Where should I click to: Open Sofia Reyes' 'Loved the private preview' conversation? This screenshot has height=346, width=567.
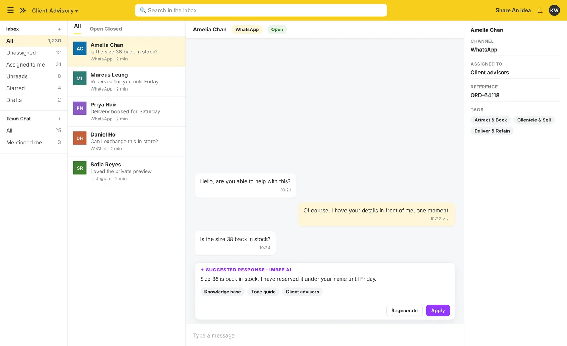coord(127,171)
